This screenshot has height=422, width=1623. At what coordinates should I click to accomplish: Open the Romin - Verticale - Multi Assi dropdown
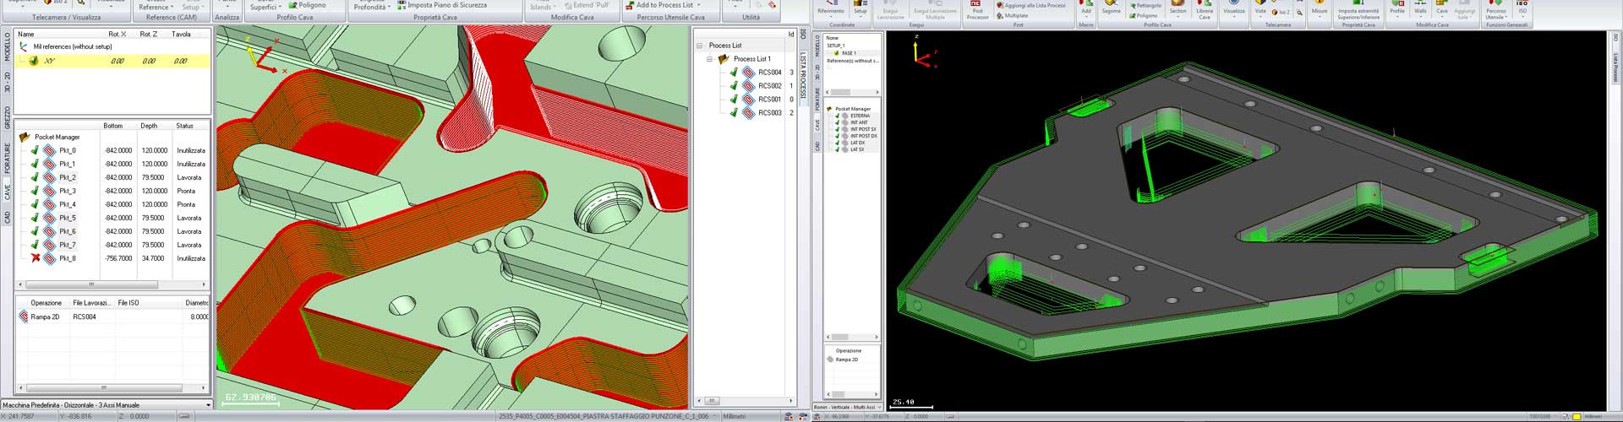tap(879, 408)
